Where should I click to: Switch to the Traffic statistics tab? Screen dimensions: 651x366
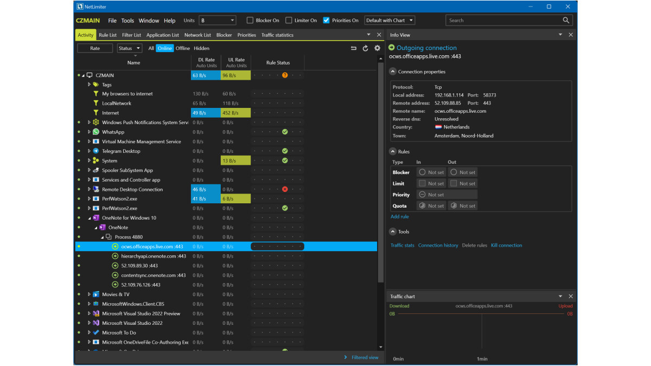277,35
